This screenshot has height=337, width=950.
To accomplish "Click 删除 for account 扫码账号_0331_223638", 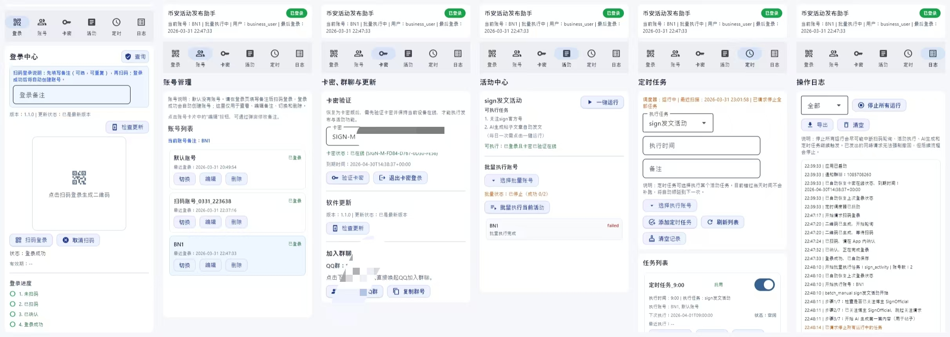I will point(236,222).
